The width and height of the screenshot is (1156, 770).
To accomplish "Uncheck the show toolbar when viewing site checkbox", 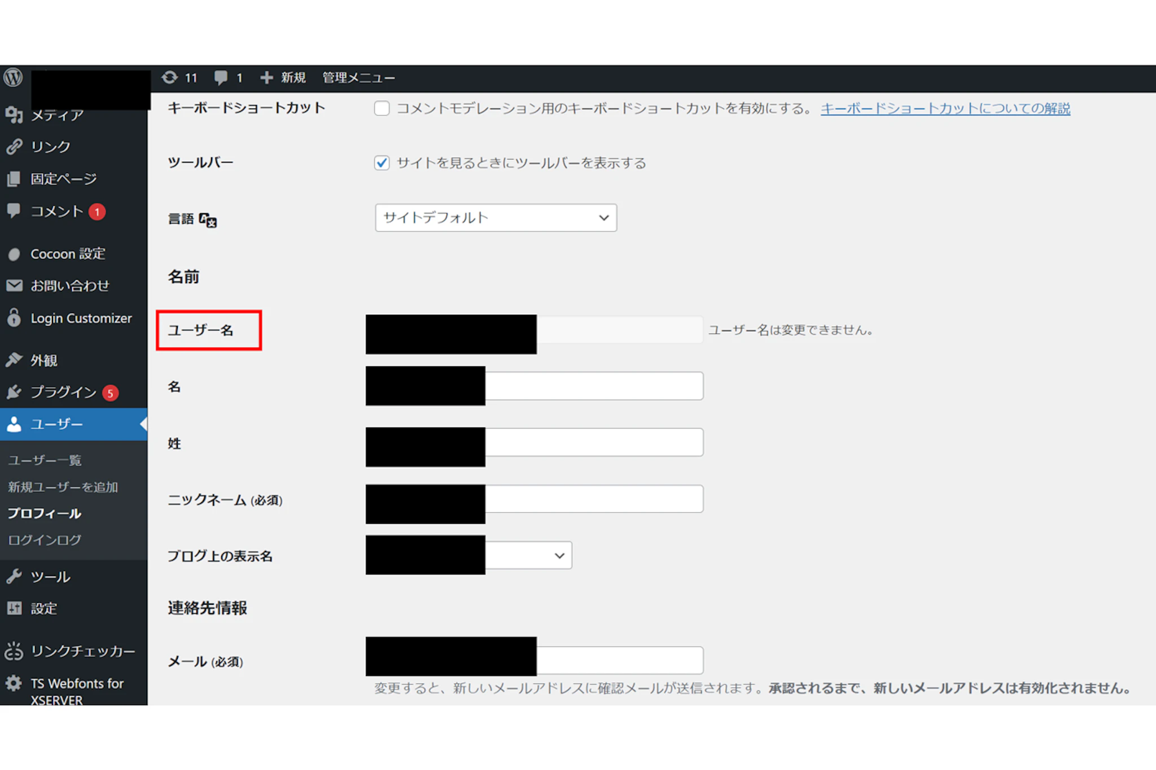I will click(382, 163).
